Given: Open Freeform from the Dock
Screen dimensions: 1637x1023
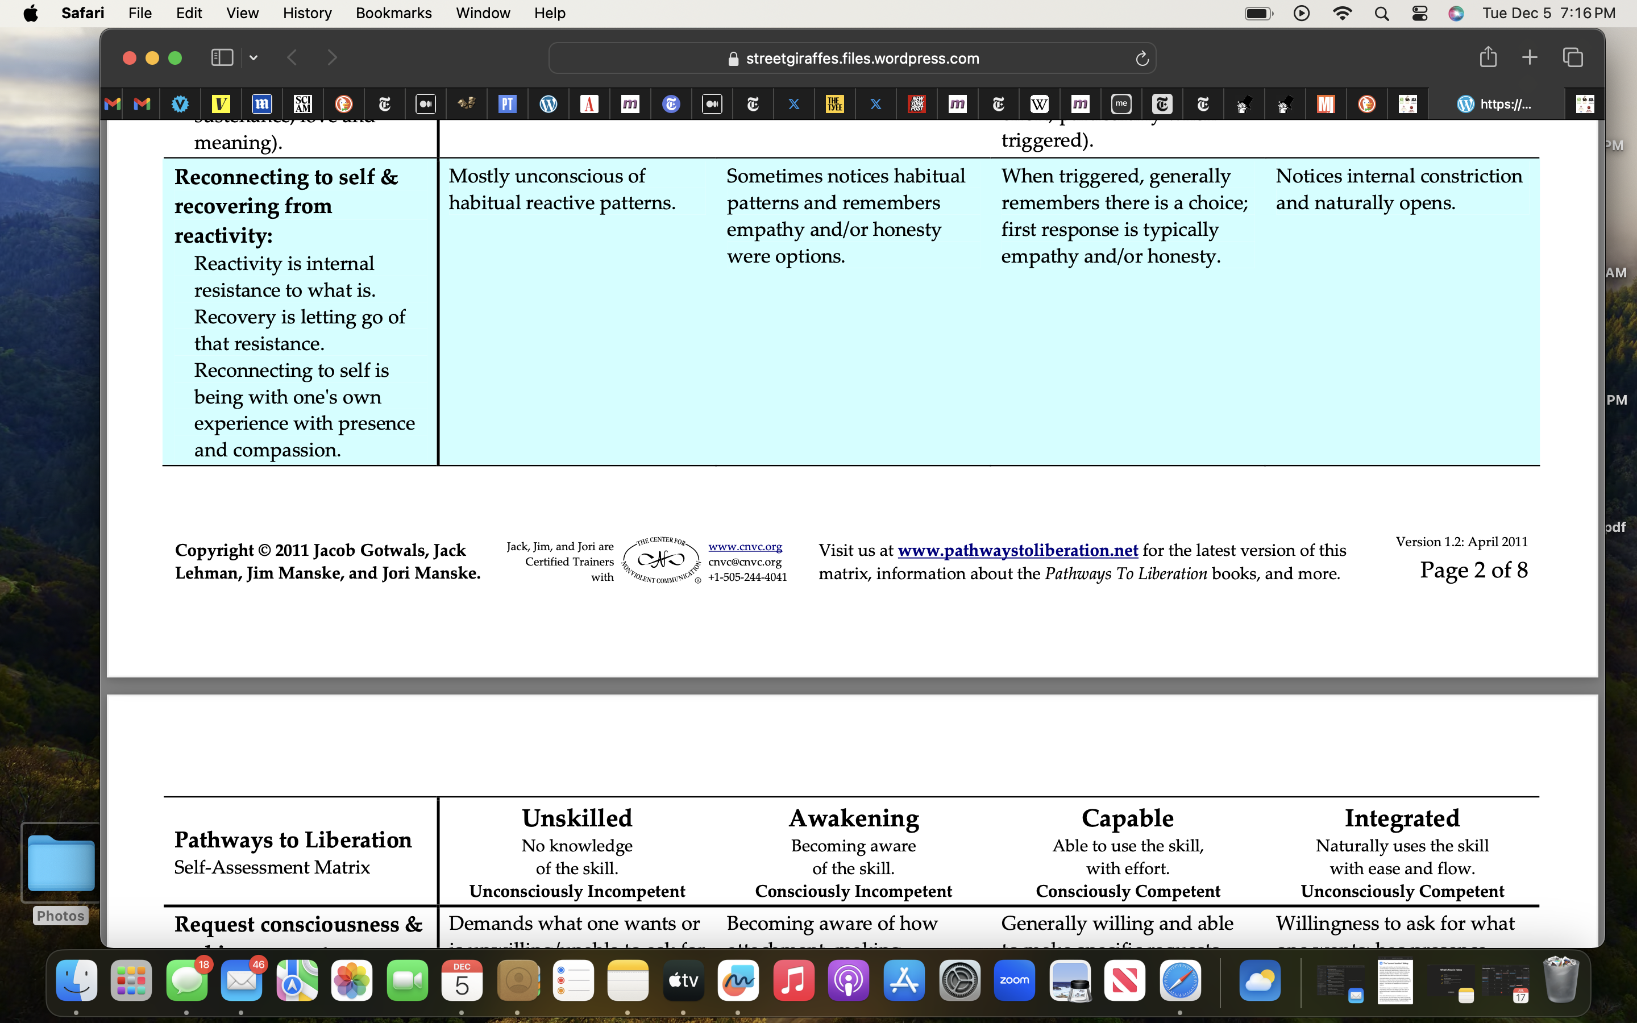Looking at the screenshot, I should [x=738, y=980].
